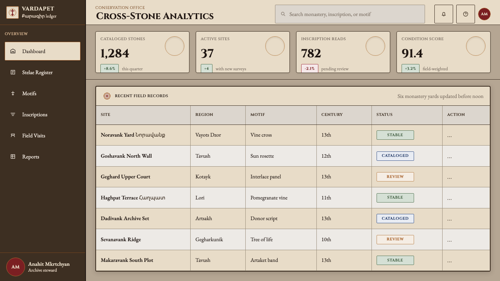Click the Field Visits icon
The width and height of the screenshot is (500, 281).
point(13,135)
